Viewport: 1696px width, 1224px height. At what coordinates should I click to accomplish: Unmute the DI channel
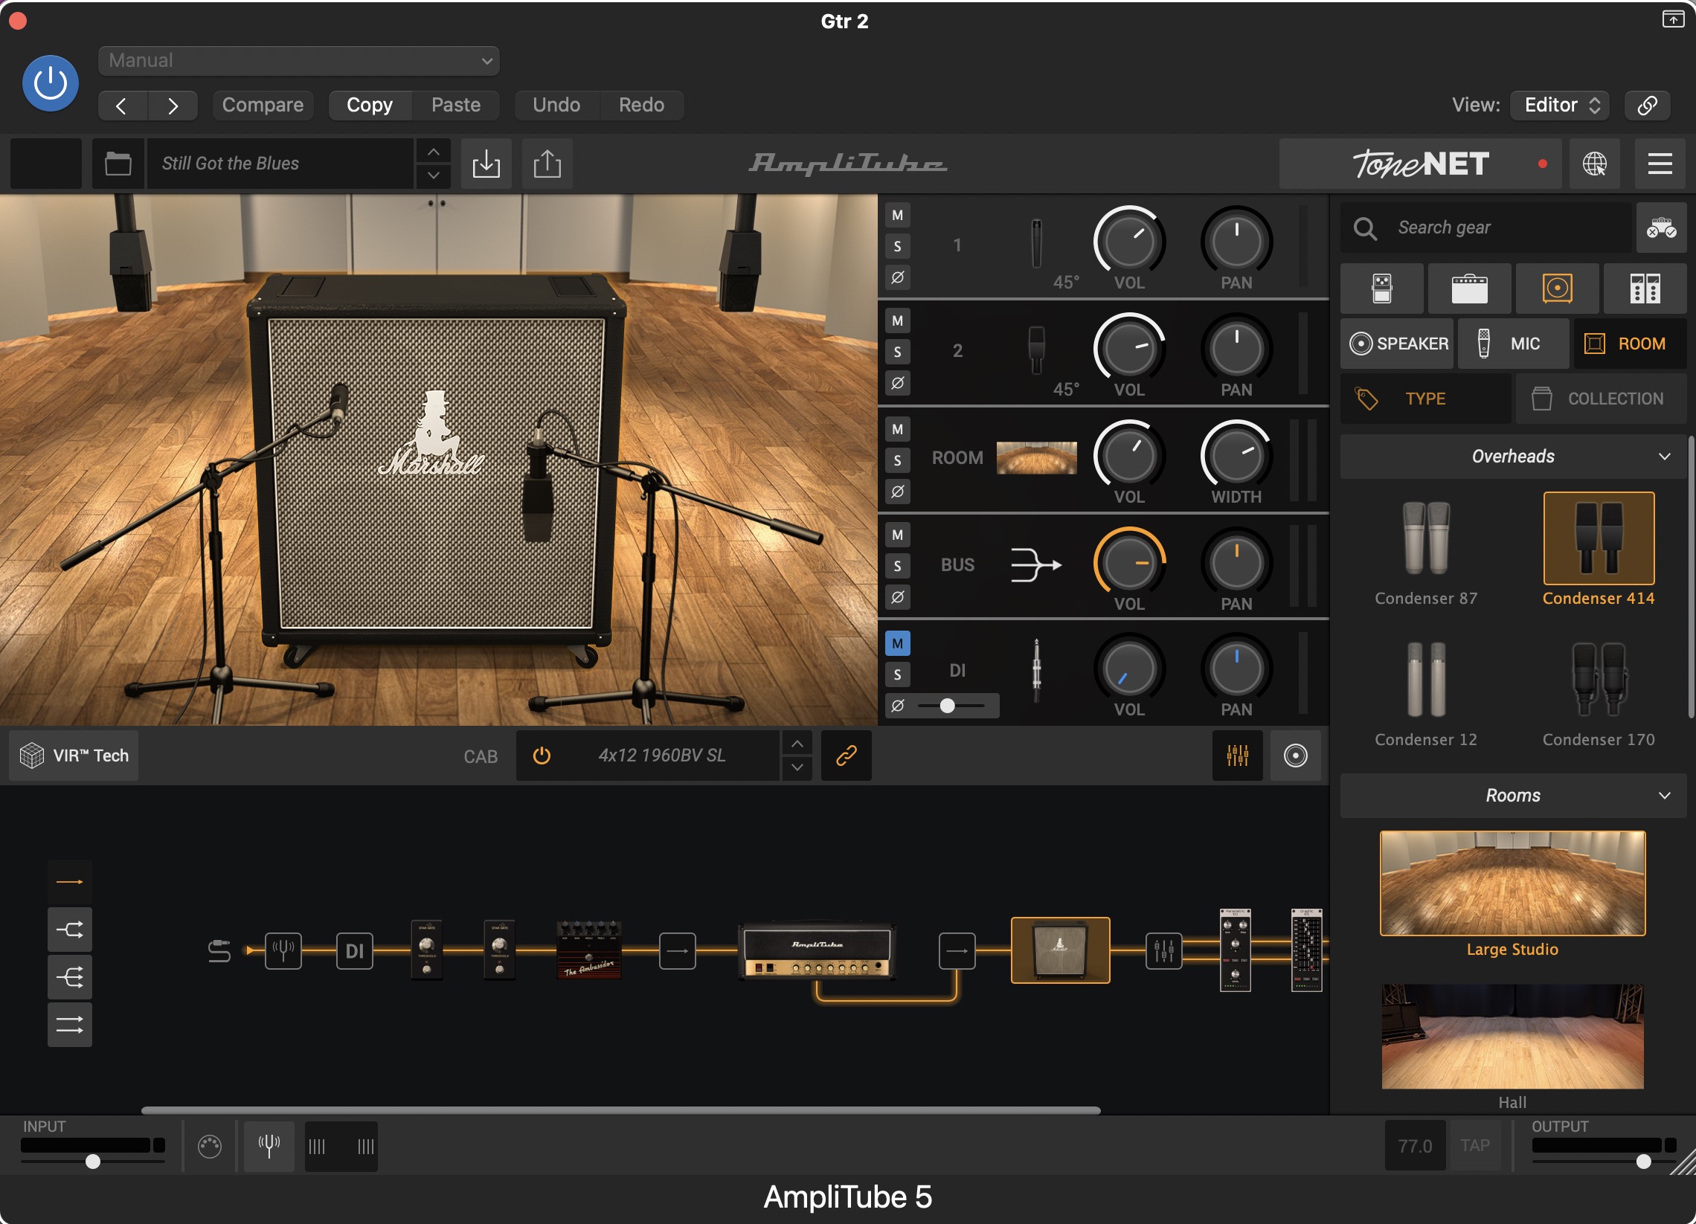pyautogui.click(x=897, y=643)
